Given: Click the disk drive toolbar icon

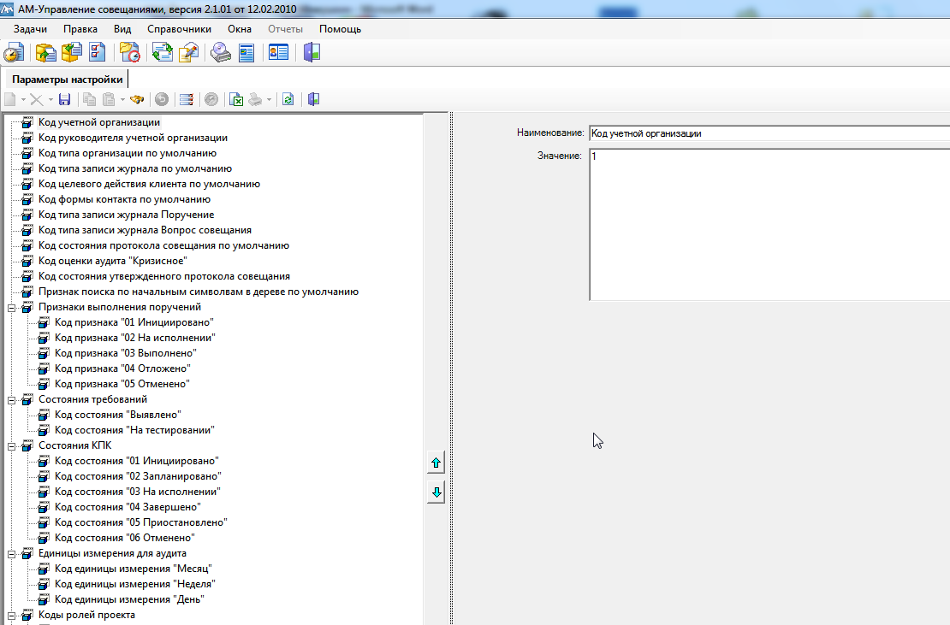Looking at the screenshot, I should click(x=222, y=53).
